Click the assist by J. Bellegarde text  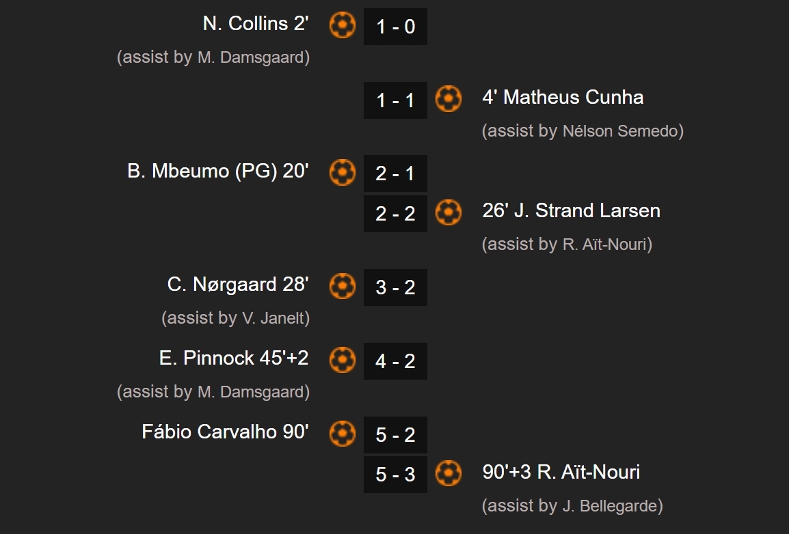tap(572, 506)
